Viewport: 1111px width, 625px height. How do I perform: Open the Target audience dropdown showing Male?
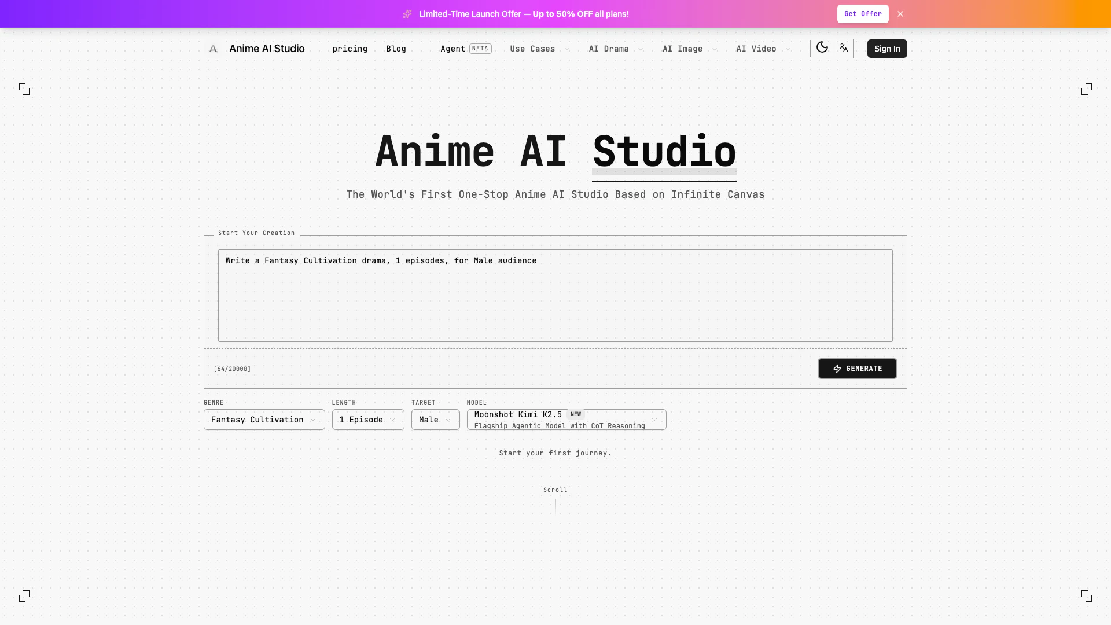pos(435,420)
